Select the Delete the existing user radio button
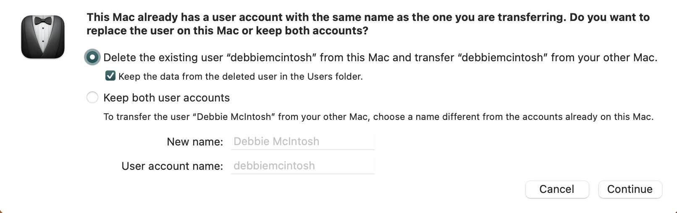Viewport: 677px width, 213px height. pyautogui.click(x=92, y=57)
